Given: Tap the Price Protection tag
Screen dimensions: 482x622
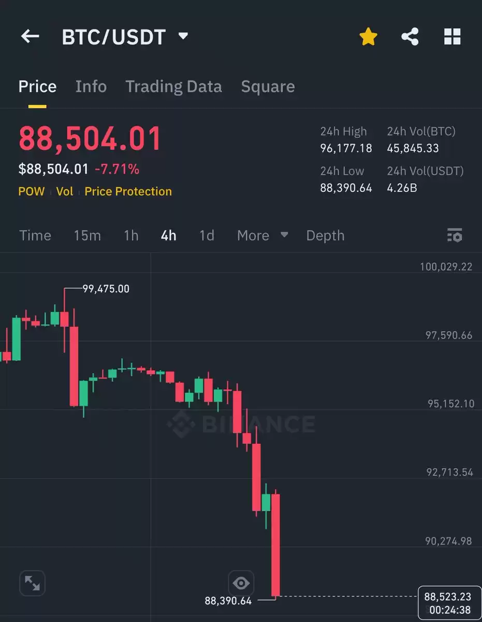Looking at the screenshot, I should 128,191.
